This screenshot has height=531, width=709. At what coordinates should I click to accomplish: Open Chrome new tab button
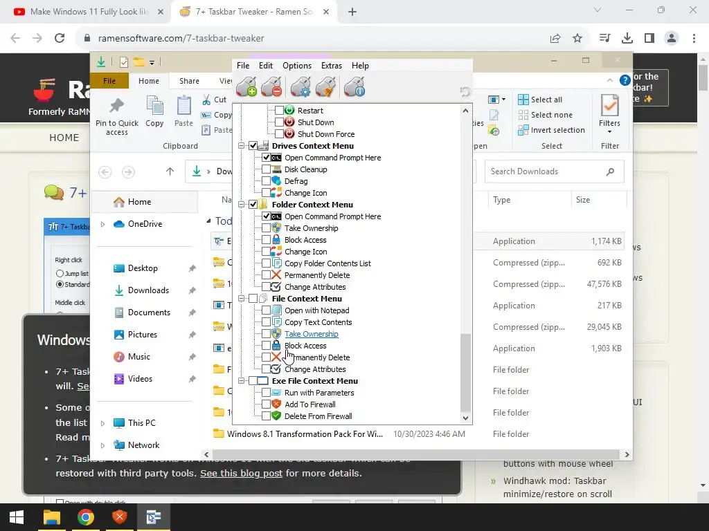click(352, 12)
